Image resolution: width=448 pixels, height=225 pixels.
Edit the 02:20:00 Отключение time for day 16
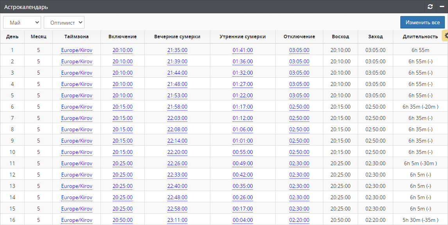299,220
